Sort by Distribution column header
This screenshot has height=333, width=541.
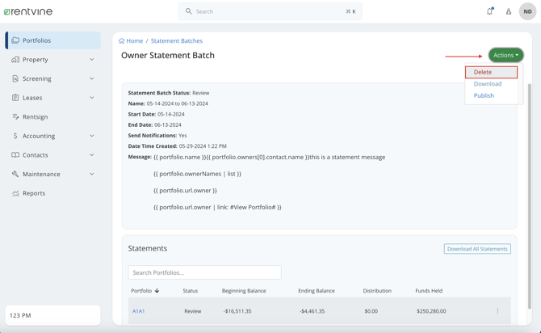[377, 290]
